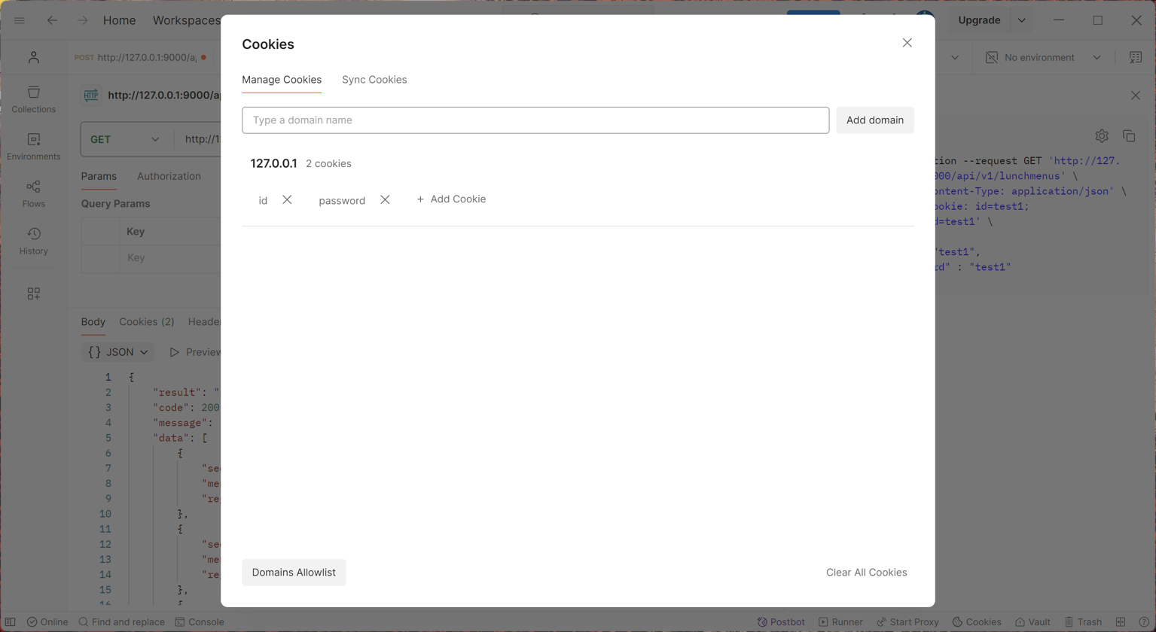This screenshot has height=632, width=1156.
Task: Open the History sidebar panel
Action: coord(34,242)
